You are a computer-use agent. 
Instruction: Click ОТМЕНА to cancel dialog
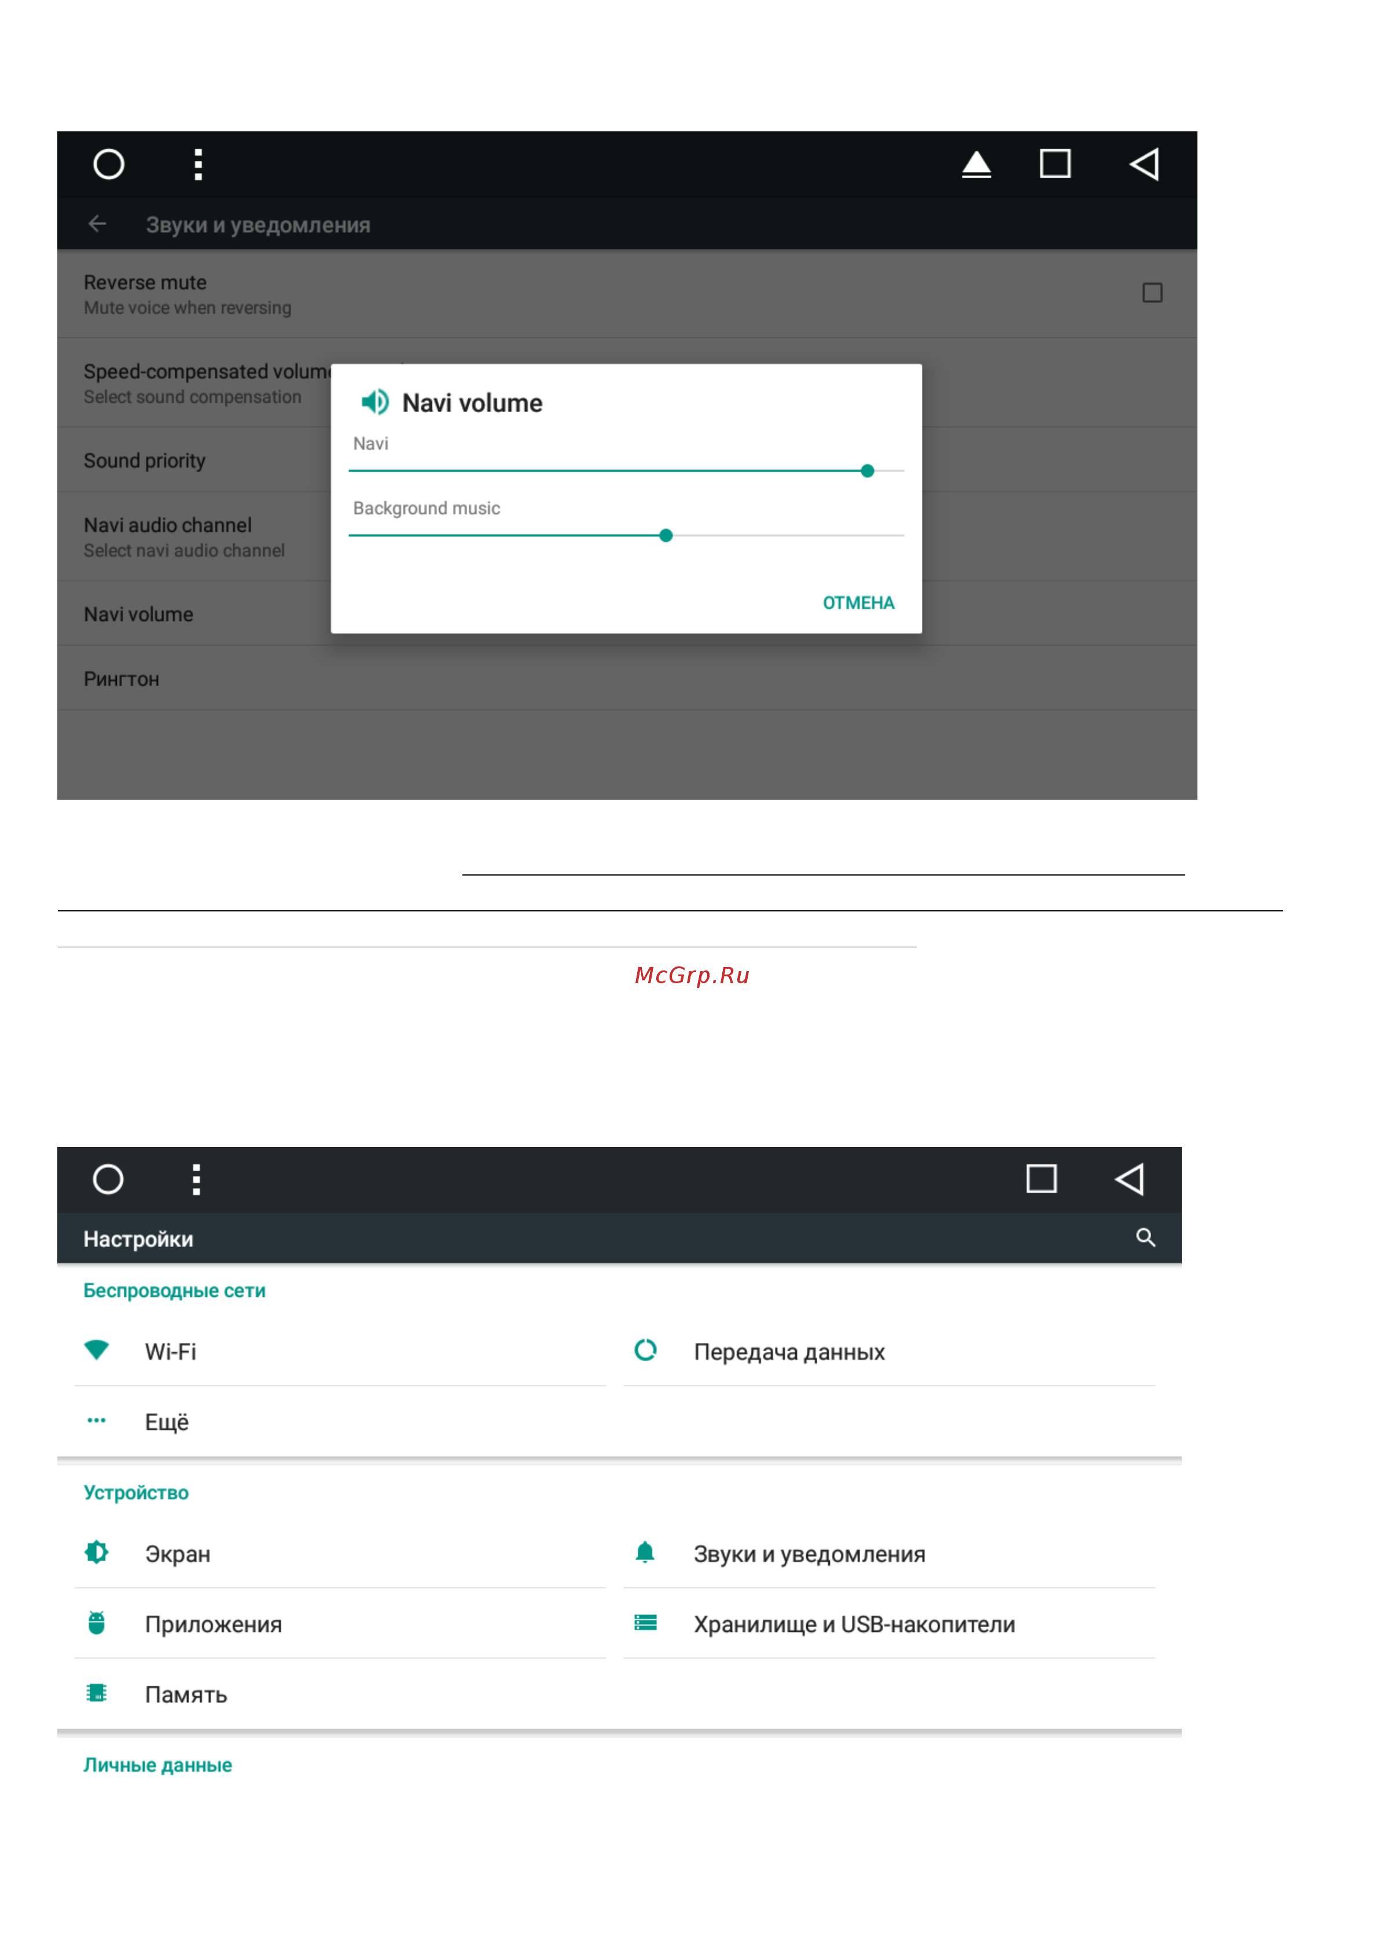(858, 602)
